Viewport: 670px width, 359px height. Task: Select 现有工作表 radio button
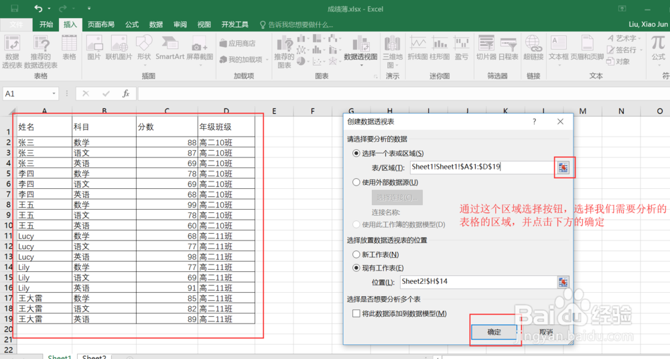[x=356, y=268]
